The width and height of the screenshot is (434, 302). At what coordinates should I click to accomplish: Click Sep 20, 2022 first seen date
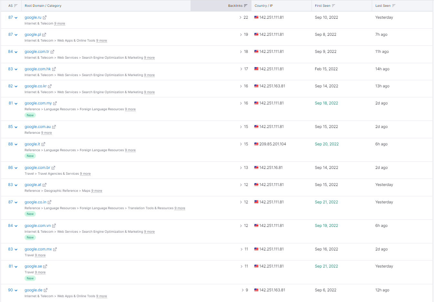327,144
